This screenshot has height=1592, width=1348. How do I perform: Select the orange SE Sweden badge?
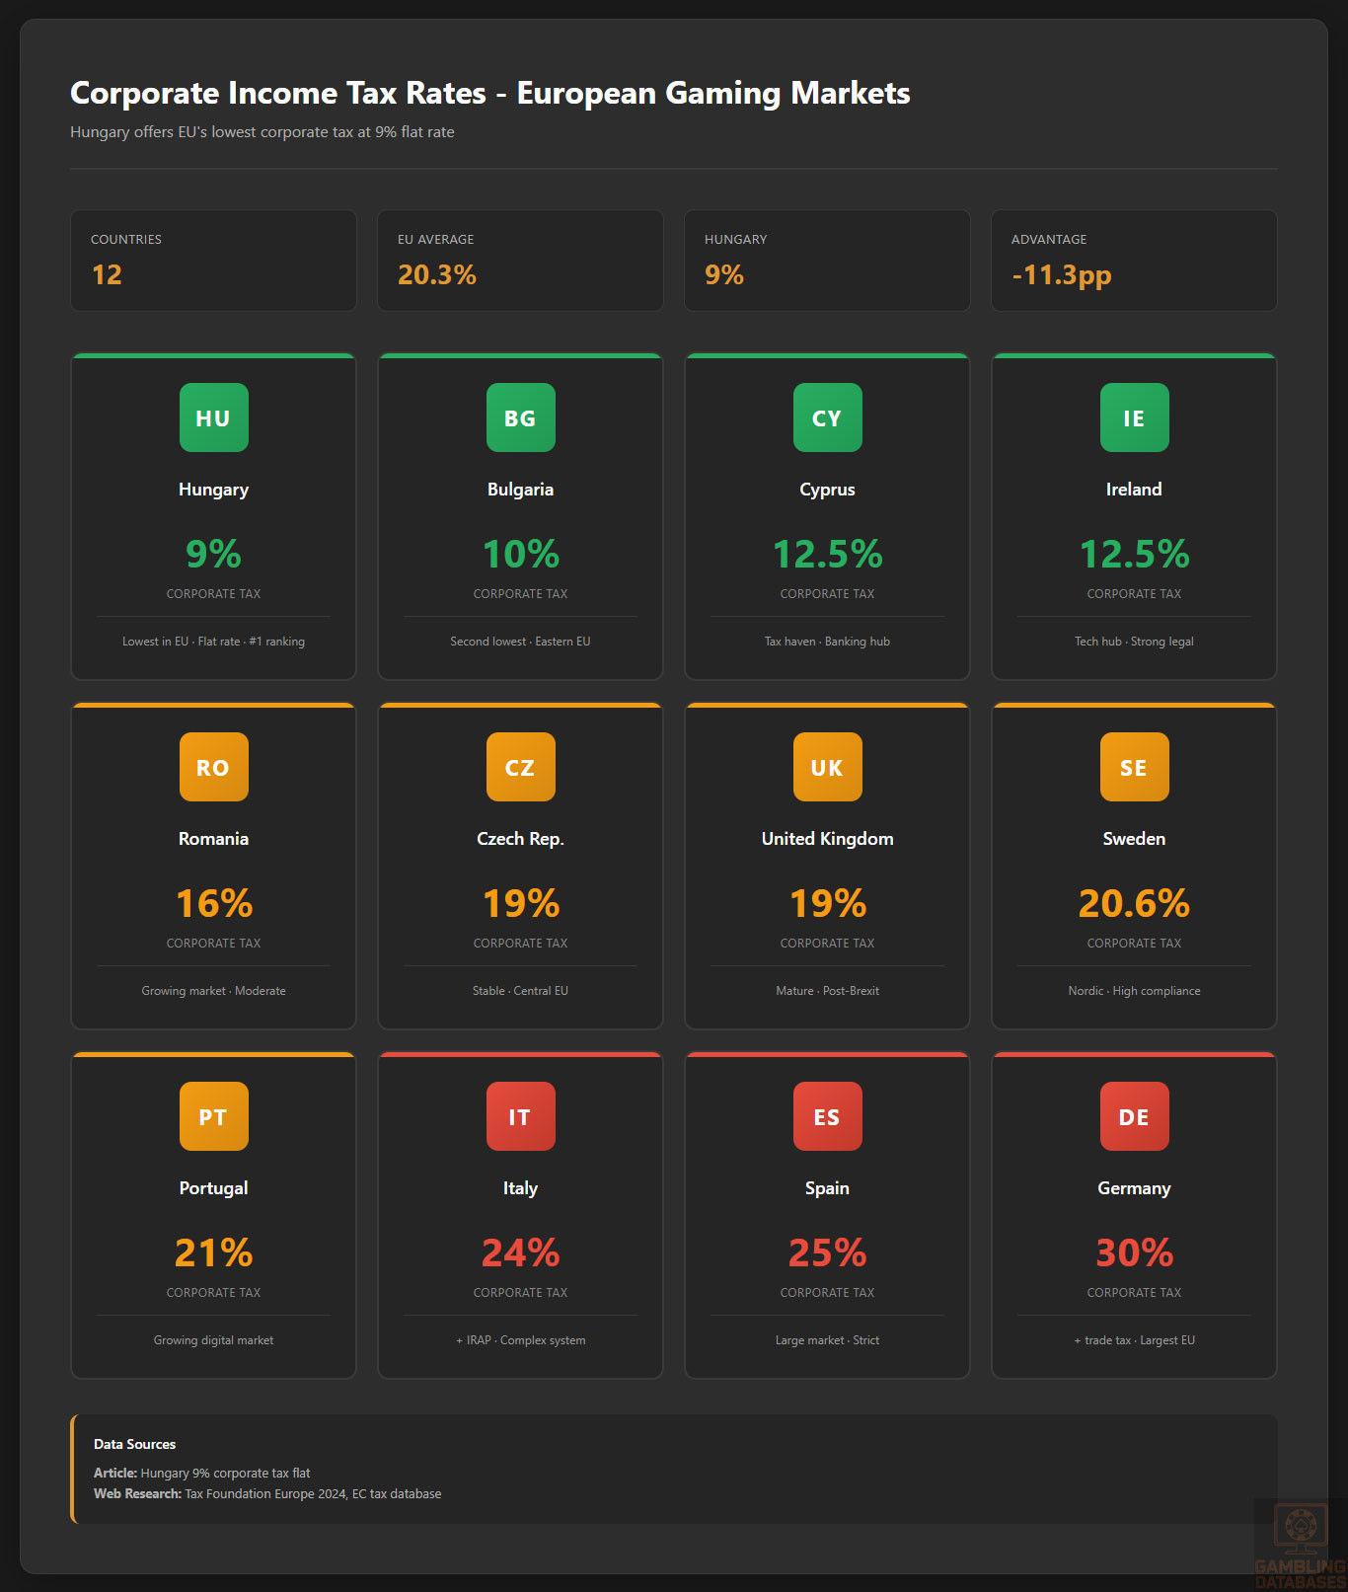point(1134,767)
